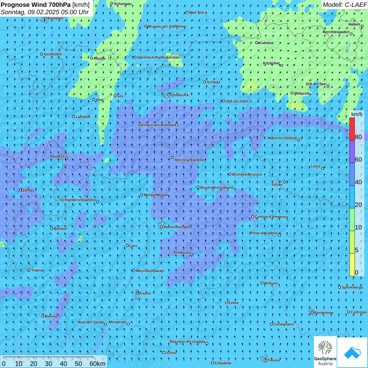Click the Garmisch-Partenkirchen label

pos(159,58)
